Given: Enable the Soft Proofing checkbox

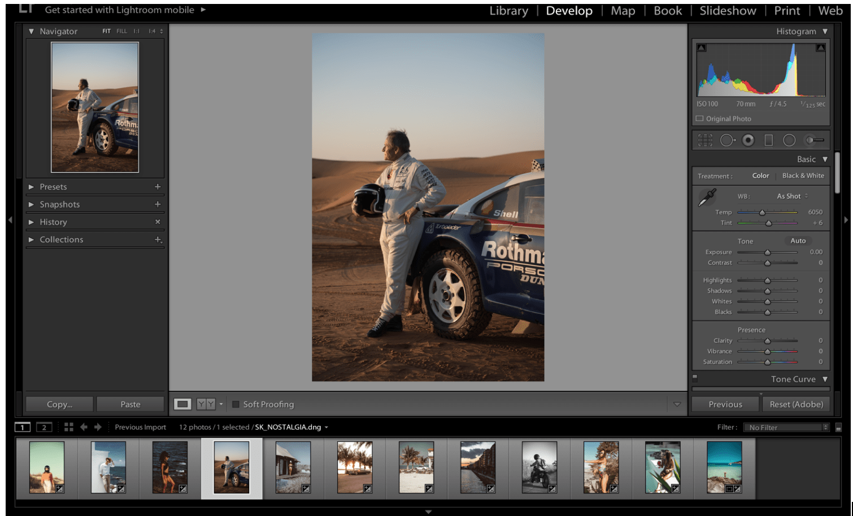Looking at the screenshot, I should (236, 404).
